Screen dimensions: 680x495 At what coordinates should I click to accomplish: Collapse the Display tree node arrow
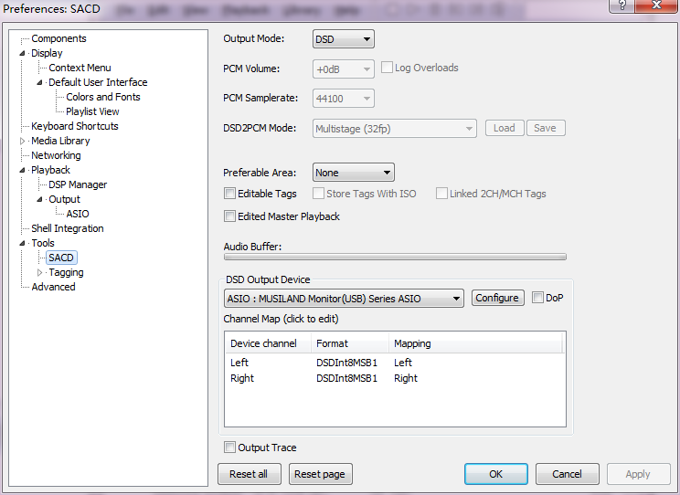pos(23,54)
